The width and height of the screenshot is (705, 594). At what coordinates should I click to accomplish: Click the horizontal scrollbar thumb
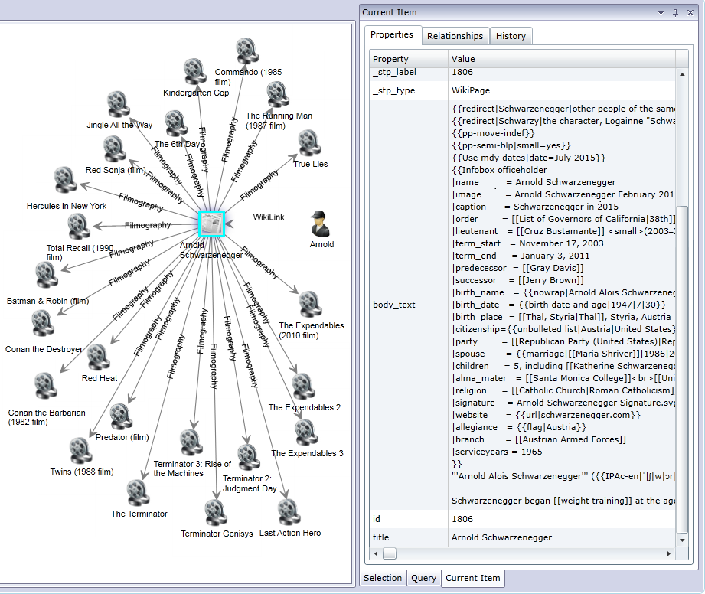pyautogui.click(x=390, y=553)
